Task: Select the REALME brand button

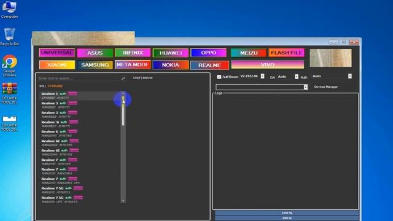Action: [209, 65]
